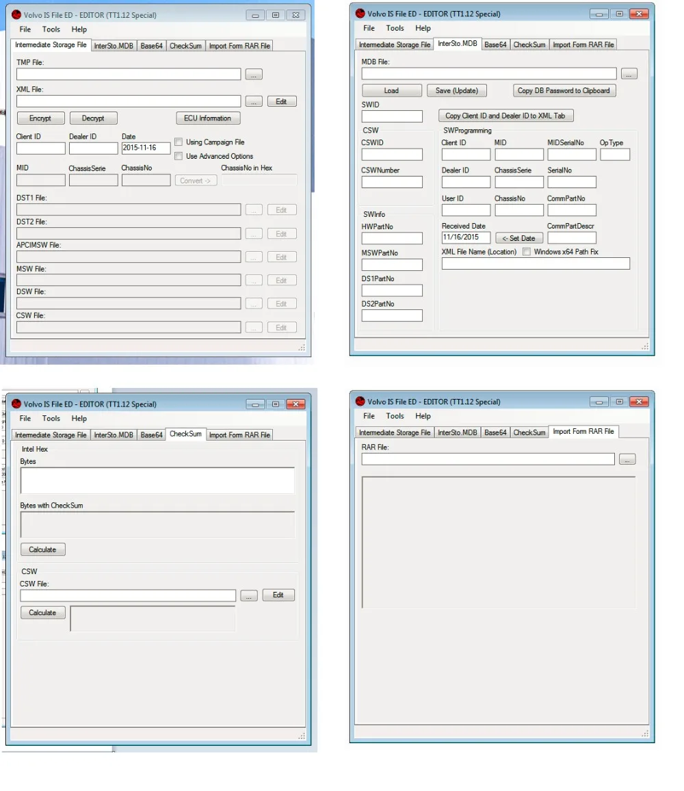Click Save (Update) button
Viewport: 684px width, 791px height.
(x=457, y=91)
